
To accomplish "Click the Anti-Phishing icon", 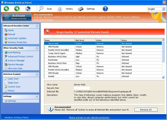I will point(6,53).
